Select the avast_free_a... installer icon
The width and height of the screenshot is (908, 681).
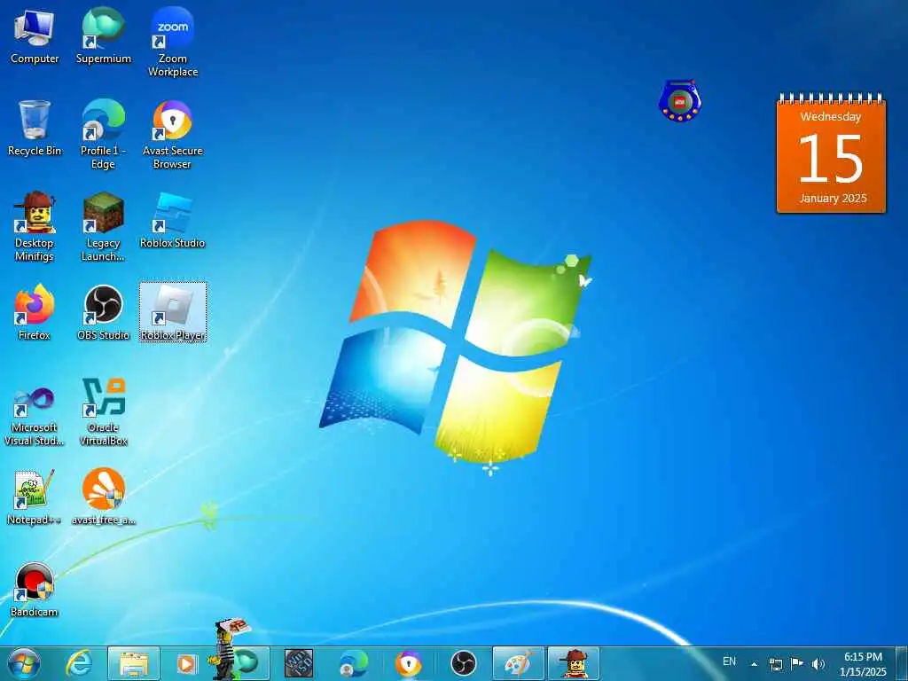103,497
